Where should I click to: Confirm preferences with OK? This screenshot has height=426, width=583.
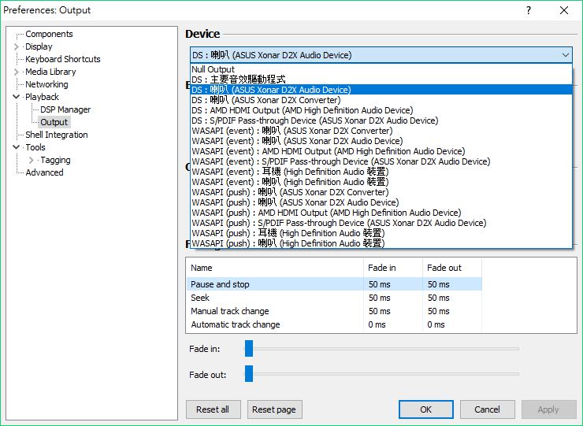[425, 409]
